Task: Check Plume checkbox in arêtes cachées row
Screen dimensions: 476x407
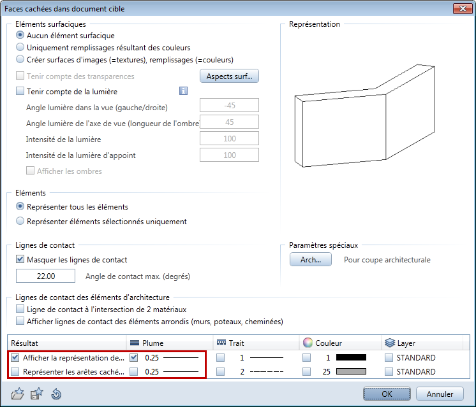Action: click(x=133, y=371)
